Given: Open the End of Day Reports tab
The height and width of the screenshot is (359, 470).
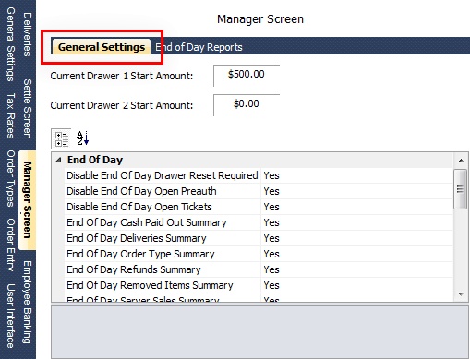Looking at the screenshot, I should click(199, 47).
